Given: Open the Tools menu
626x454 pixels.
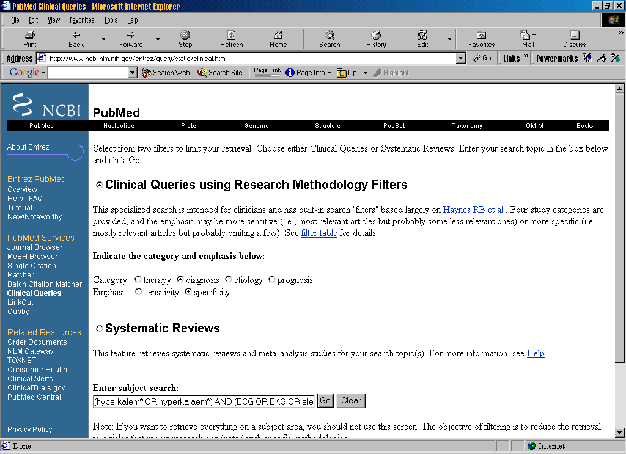Looking at the screenshot, I should point(111,20).
